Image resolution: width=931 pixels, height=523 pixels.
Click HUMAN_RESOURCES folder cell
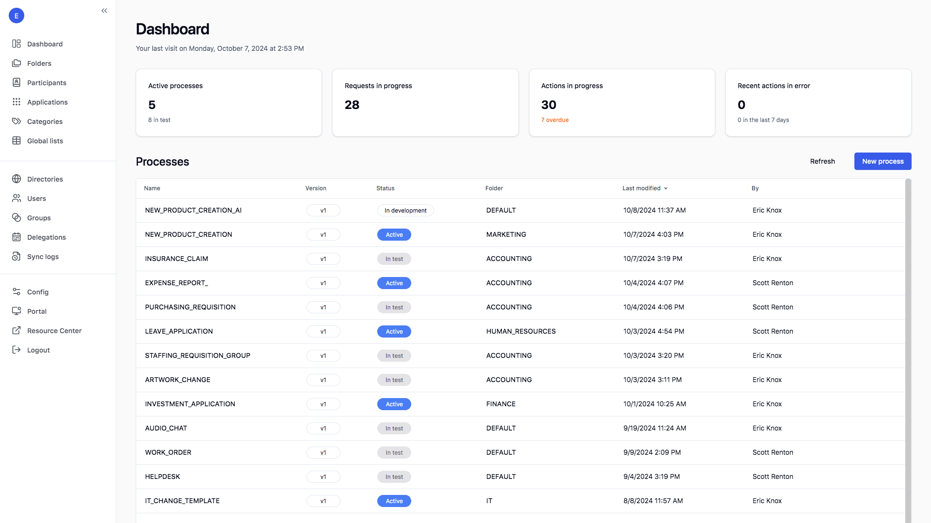521,331
